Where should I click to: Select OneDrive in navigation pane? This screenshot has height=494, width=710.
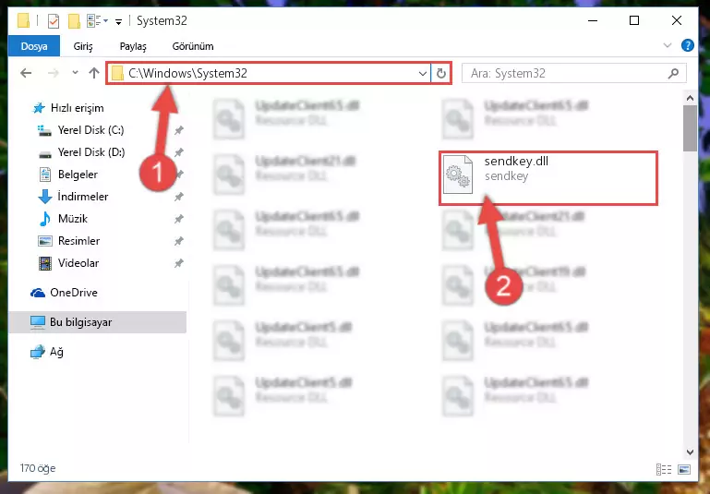coord(73,293)
